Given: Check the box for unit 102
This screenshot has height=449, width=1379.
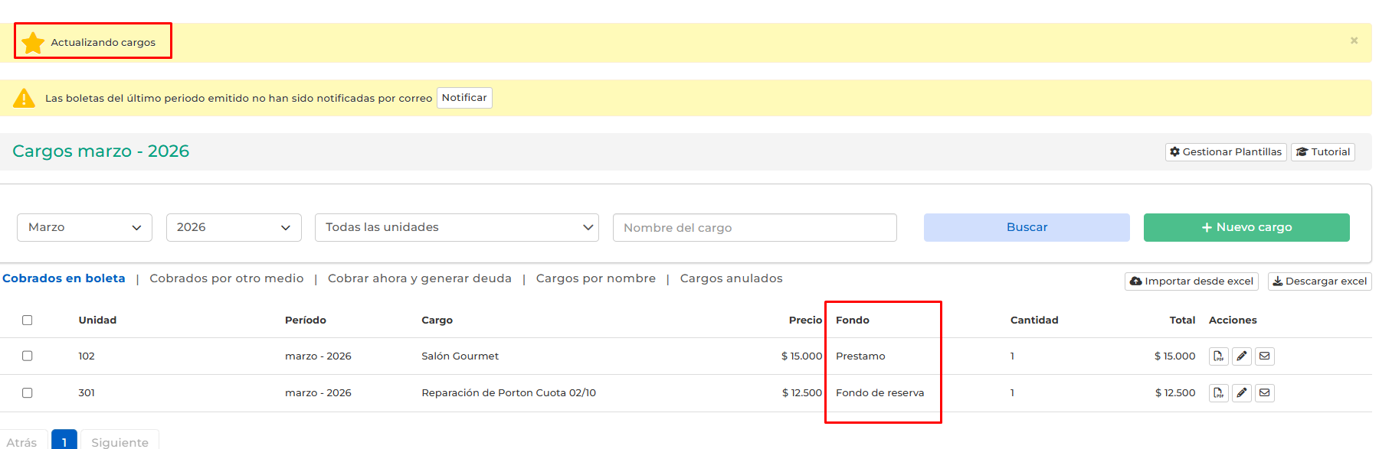Looking at the screenshot, I should coord(28,356).
